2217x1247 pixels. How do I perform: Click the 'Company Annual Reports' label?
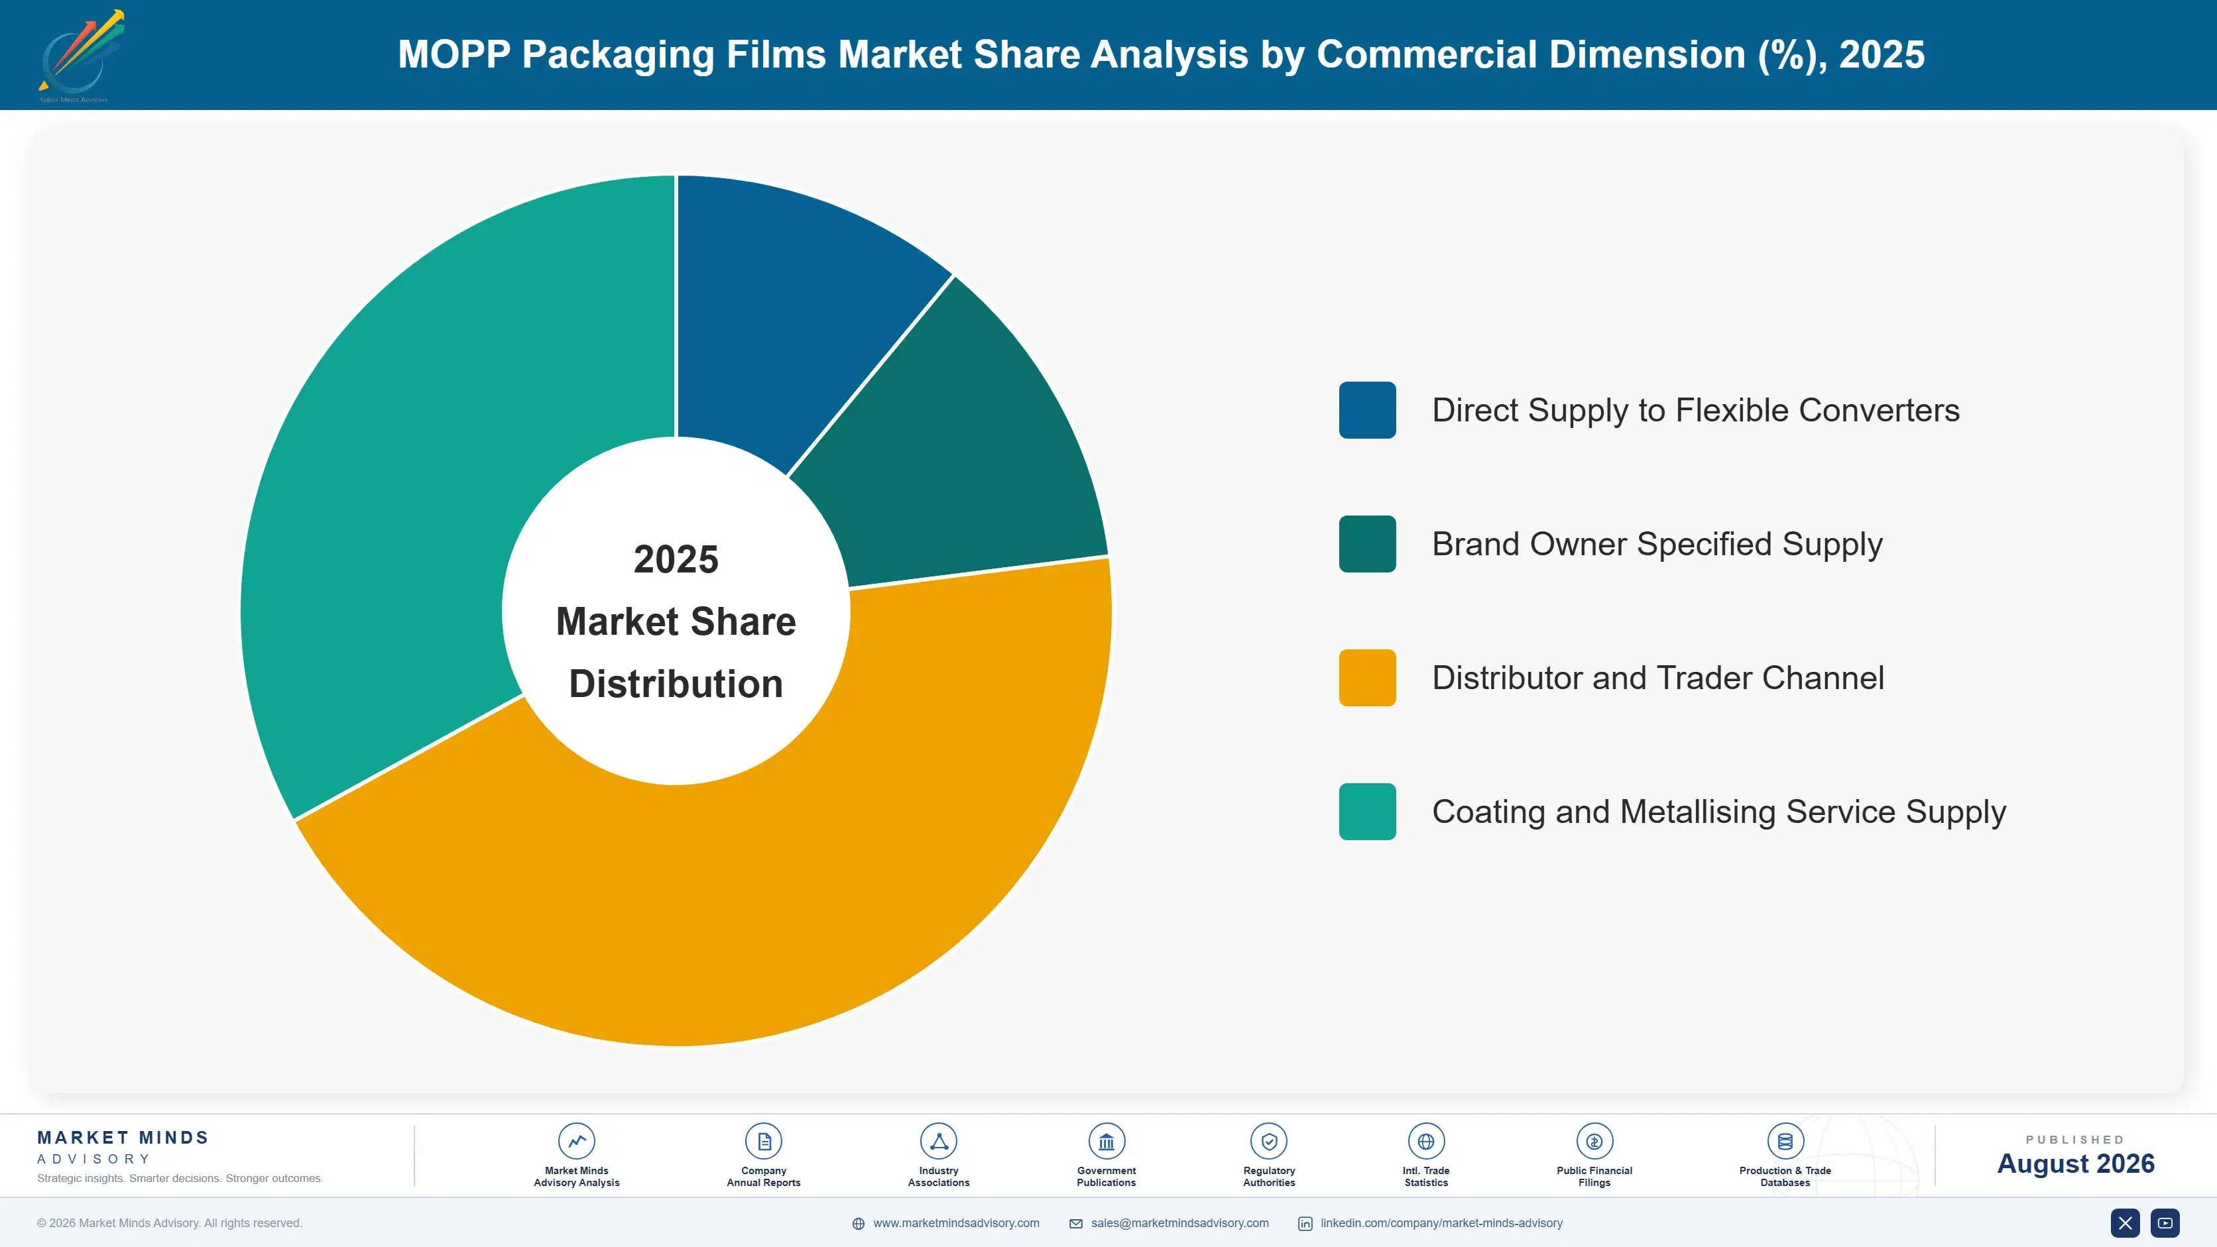pyautogui.click(x=763, y=1177)
